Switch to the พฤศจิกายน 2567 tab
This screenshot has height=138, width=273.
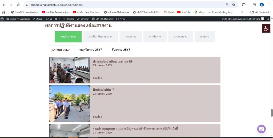[x=91, y=50]
